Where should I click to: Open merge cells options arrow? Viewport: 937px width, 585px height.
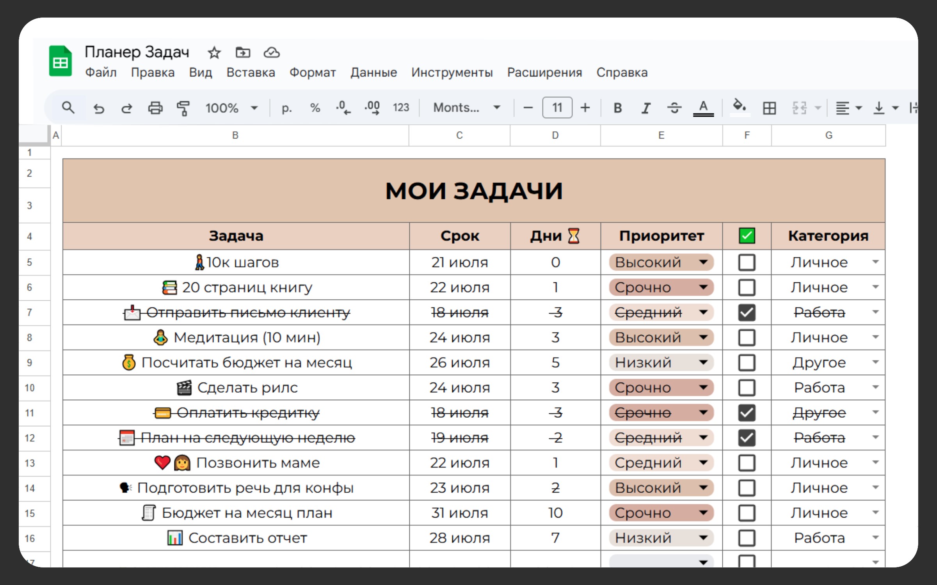click(x=818, y=108)
